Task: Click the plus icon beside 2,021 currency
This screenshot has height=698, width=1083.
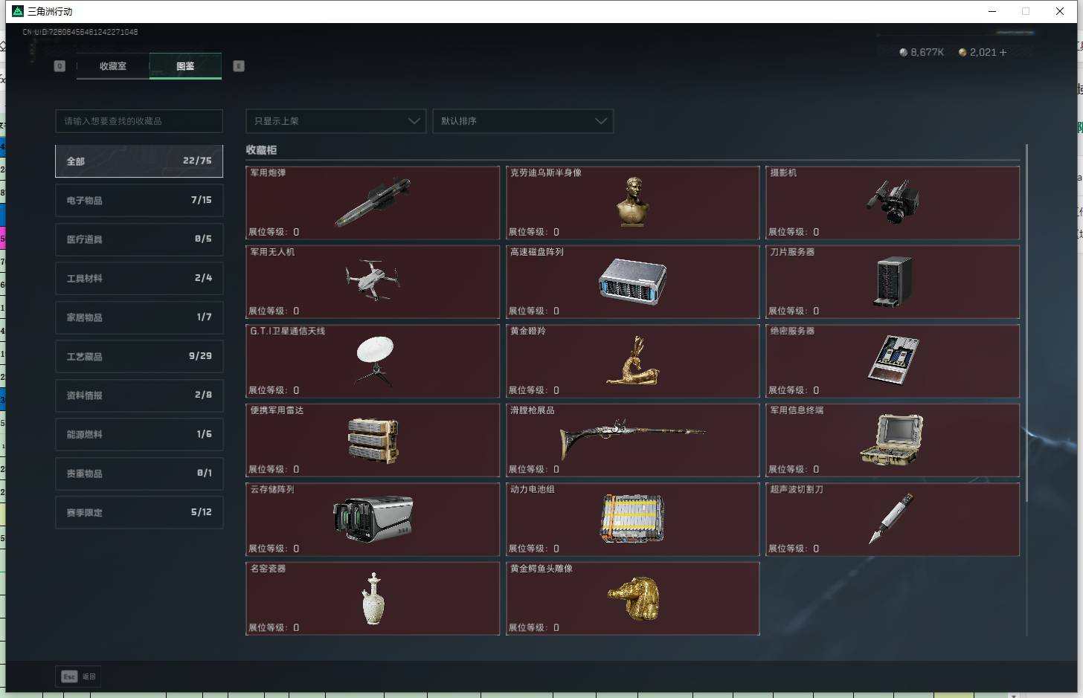Action: tap(1003, 52)
